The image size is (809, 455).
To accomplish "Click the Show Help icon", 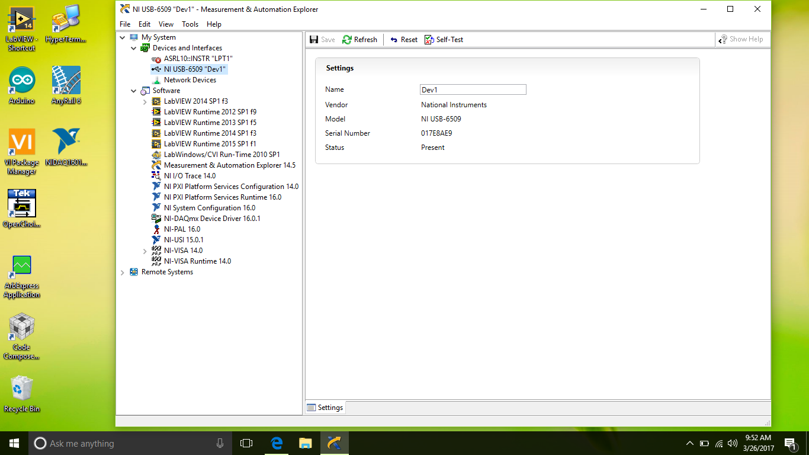I will pyautogui.click(x=723, y=40).
